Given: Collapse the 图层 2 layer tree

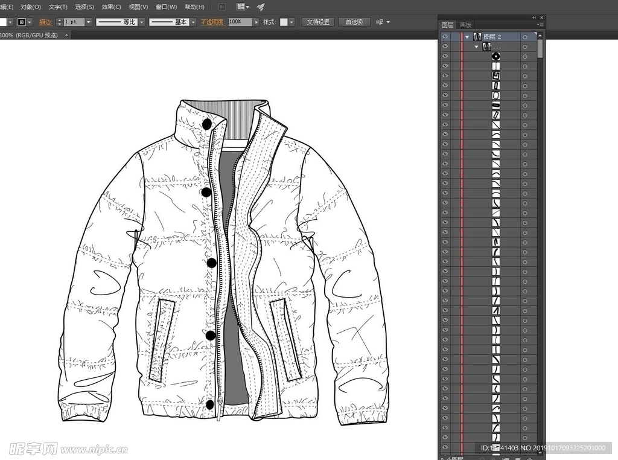Looking at the screenshot, I should (x=467, y=37).
